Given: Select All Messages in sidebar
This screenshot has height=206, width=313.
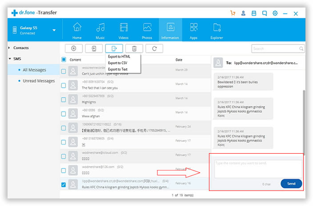Looking at the screenshot, I should coord(34,70).
